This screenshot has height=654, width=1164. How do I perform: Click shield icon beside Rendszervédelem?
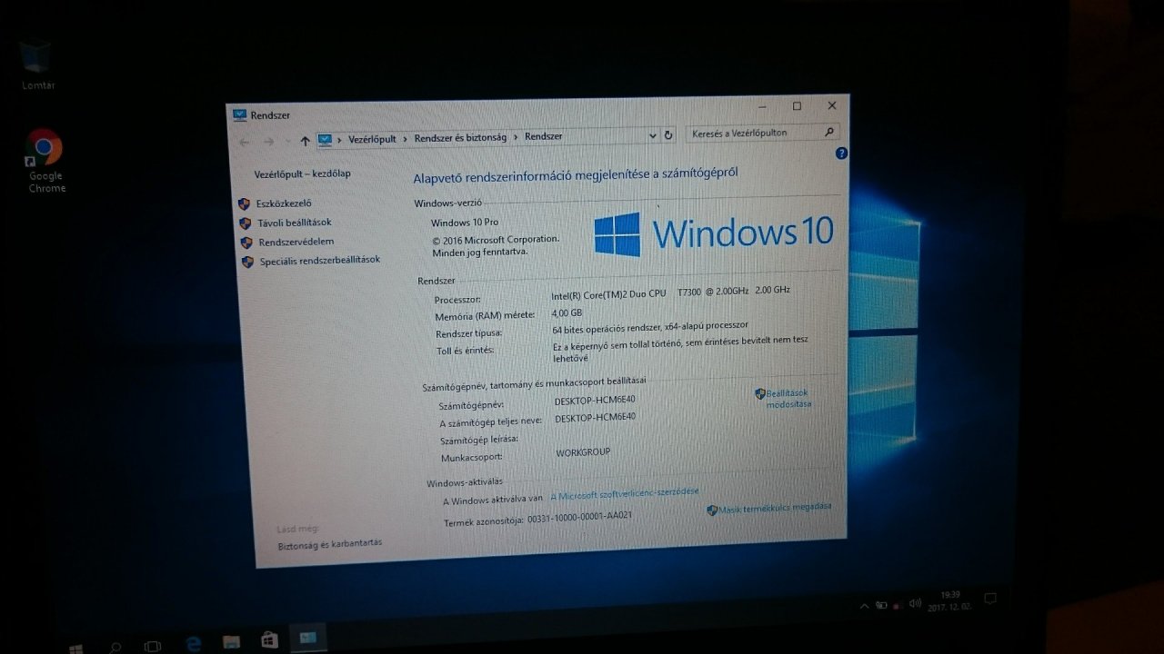click(x=246, y=243)
